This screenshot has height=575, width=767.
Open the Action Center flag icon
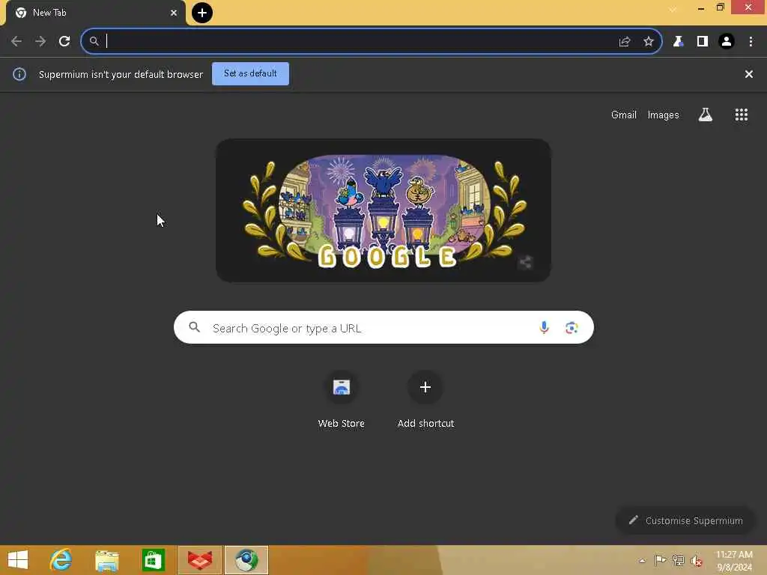coord(661,560)
